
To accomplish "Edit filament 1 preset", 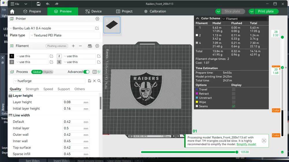I will 51,56.
